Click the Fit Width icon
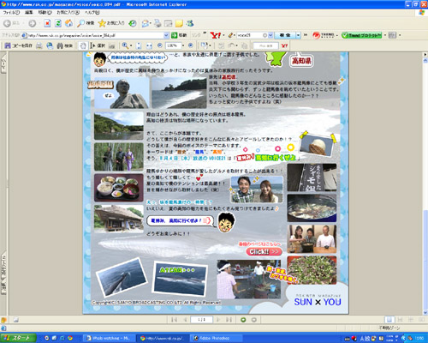 point(149,45)
